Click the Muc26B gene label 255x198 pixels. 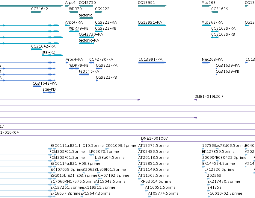click(209, 3)
